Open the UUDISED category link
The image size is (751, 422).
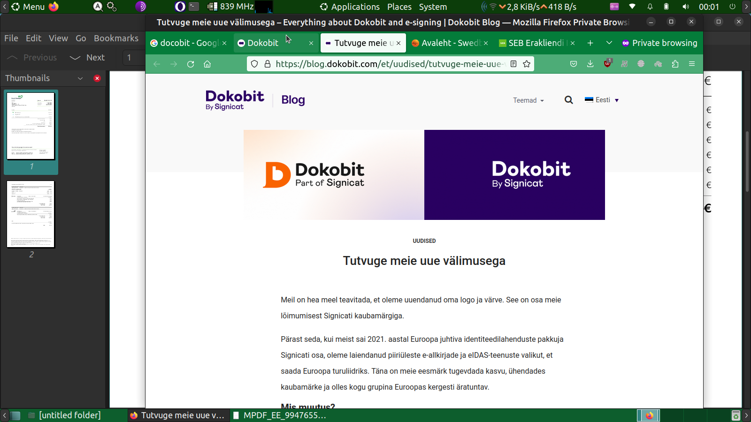click(x=424, y=241)
